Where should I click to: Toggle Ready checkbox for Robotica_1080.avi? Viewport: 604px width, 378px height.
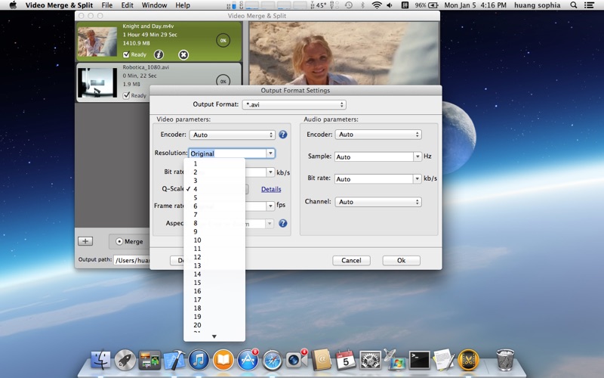pyautogui.click(x=126, y=95)
